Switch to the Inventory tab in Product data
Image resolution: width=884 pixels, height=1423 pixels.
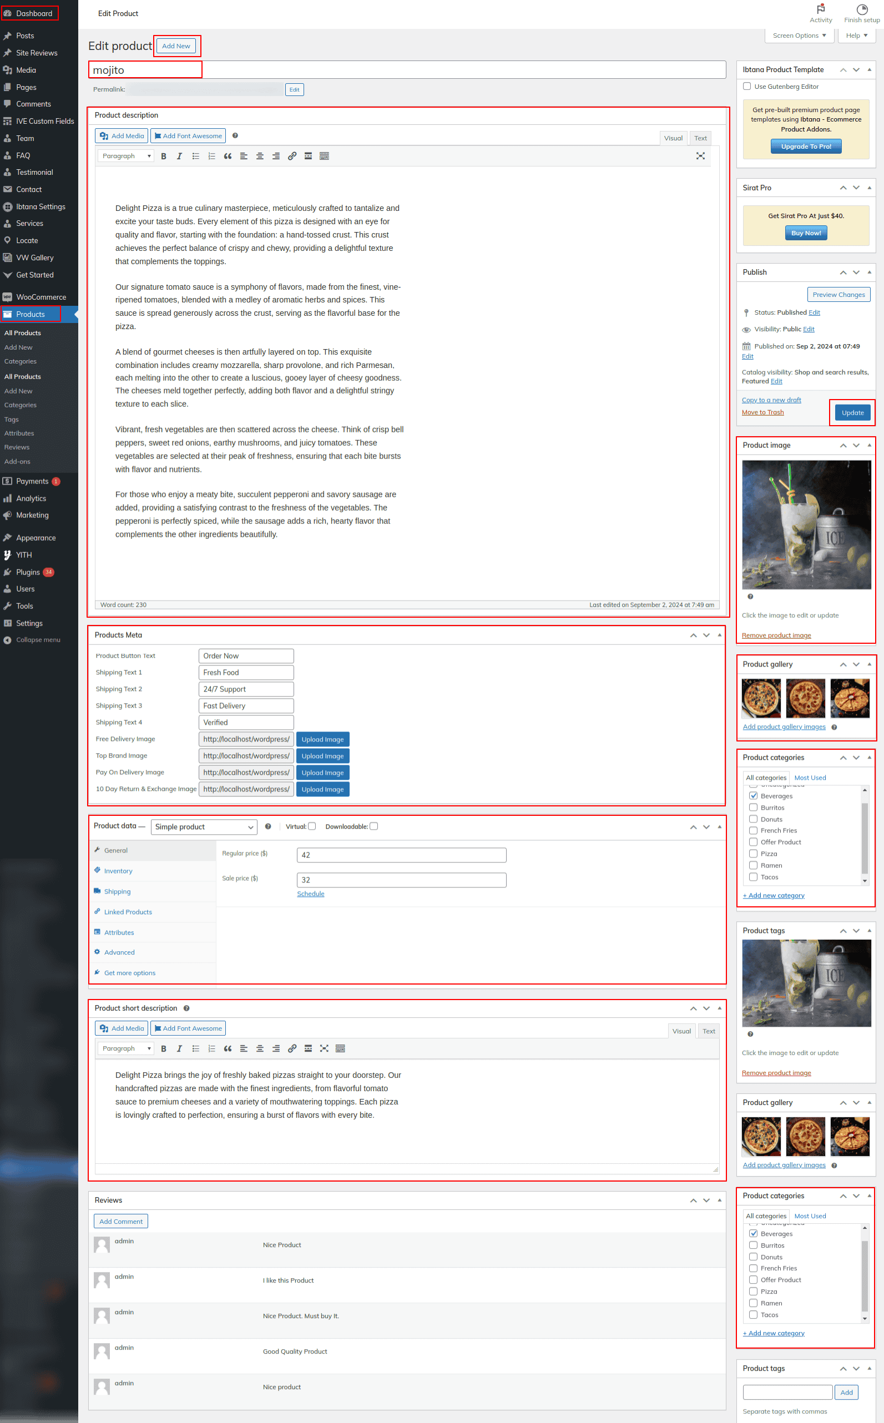click(118, 871)
